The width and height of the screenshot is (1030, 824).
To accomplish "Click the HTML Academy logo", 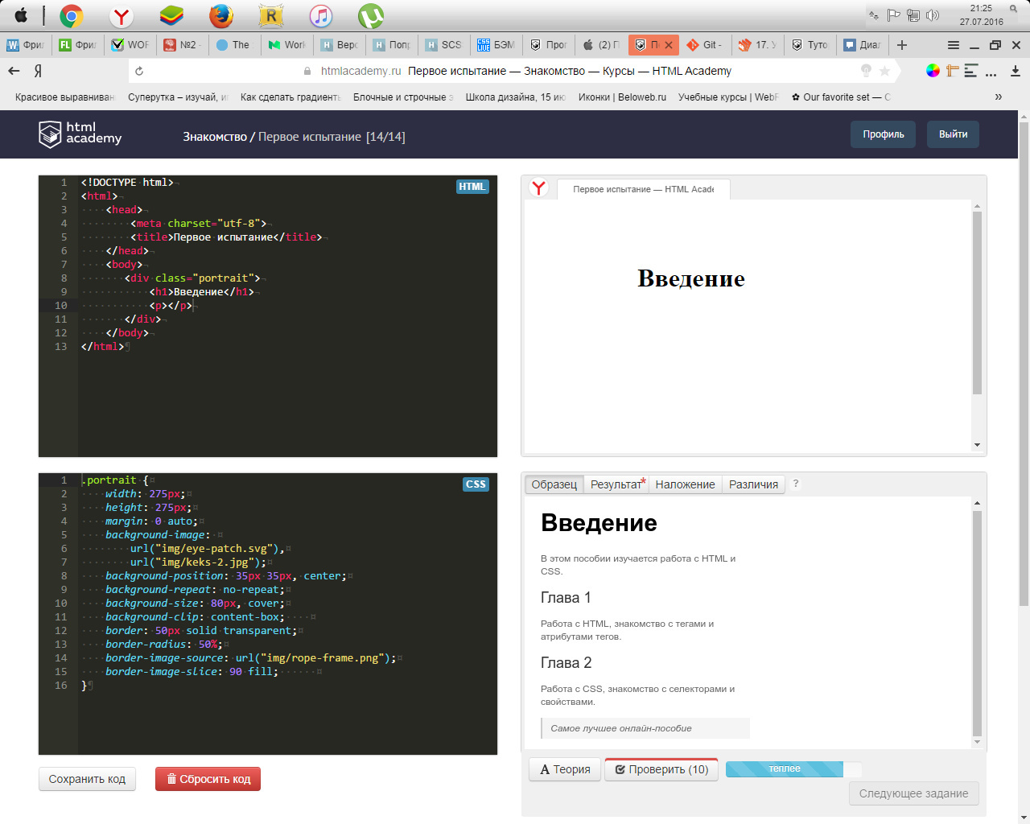I will [80, 134].
